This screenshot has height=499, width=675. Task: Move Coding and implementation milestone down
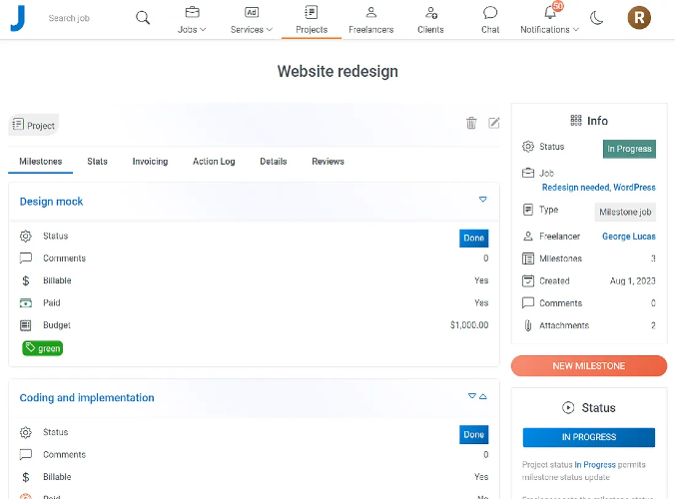(x=472, y=396)
